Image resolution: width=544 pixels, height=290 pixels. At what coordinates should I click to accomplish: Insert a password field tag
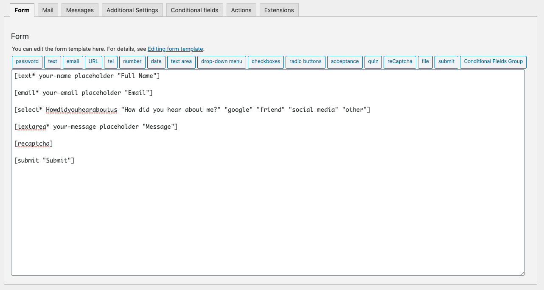(x=27, y=62)
